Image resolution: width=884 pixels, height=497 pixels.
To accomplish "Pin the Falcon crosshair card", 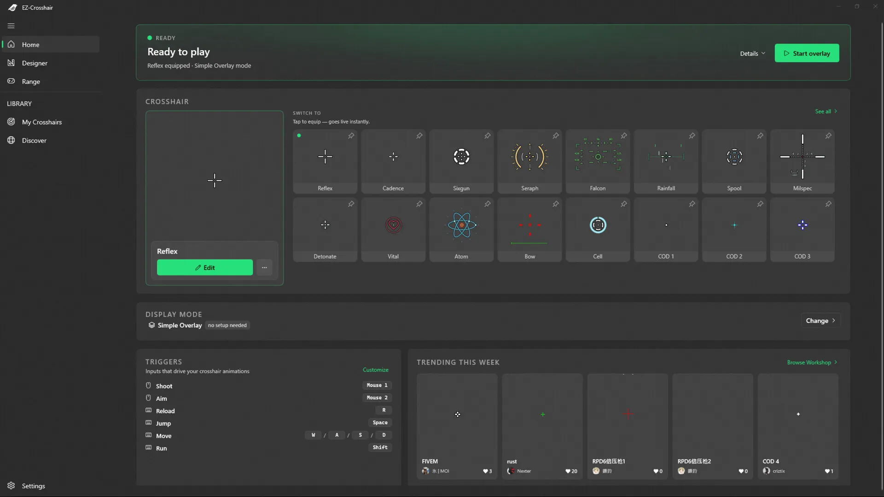I will coord(623,136).
